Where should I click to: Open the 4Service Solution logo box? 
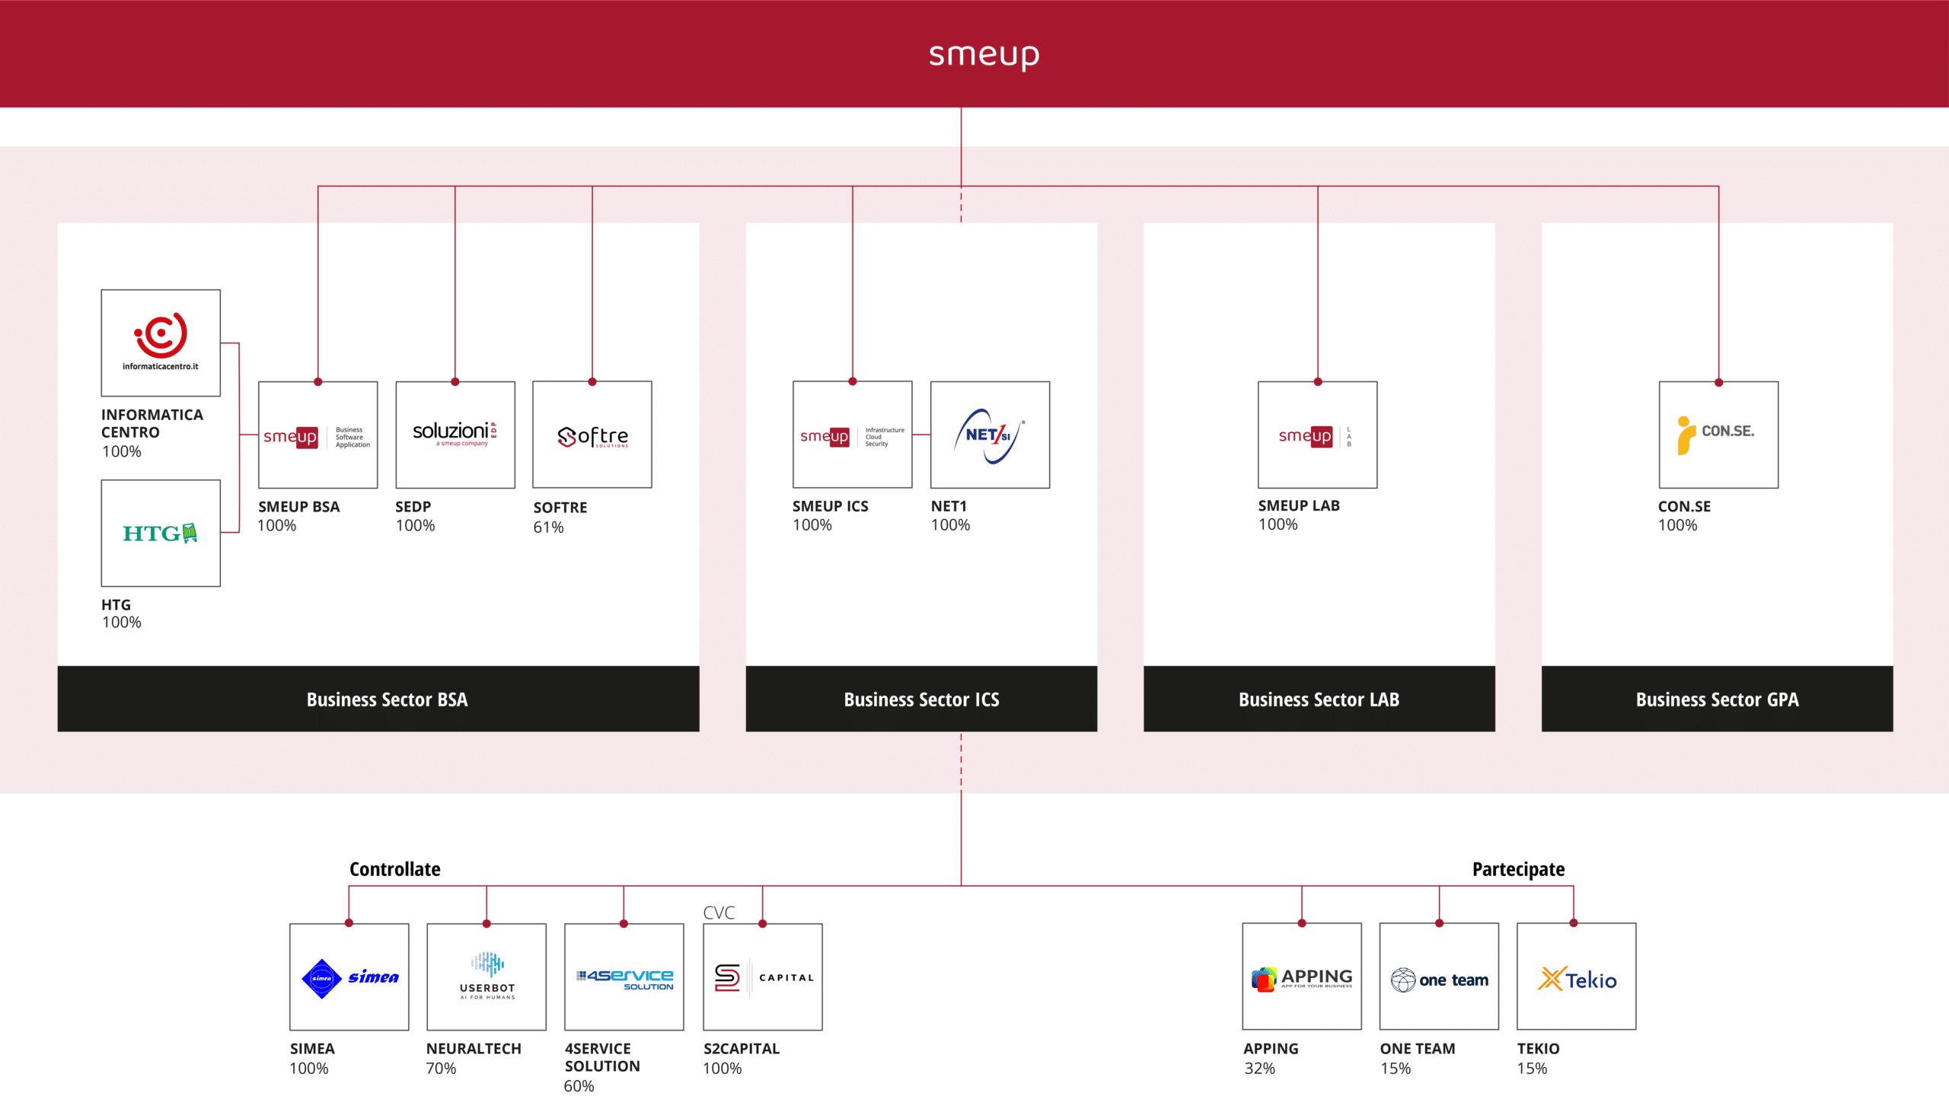coord(624,977)
